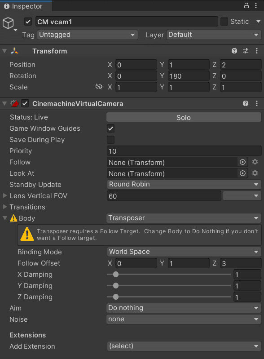Viewport: 264px width, 359px height.
Task: Enable the Static checkbox
Action: click(x=224, y=22)
